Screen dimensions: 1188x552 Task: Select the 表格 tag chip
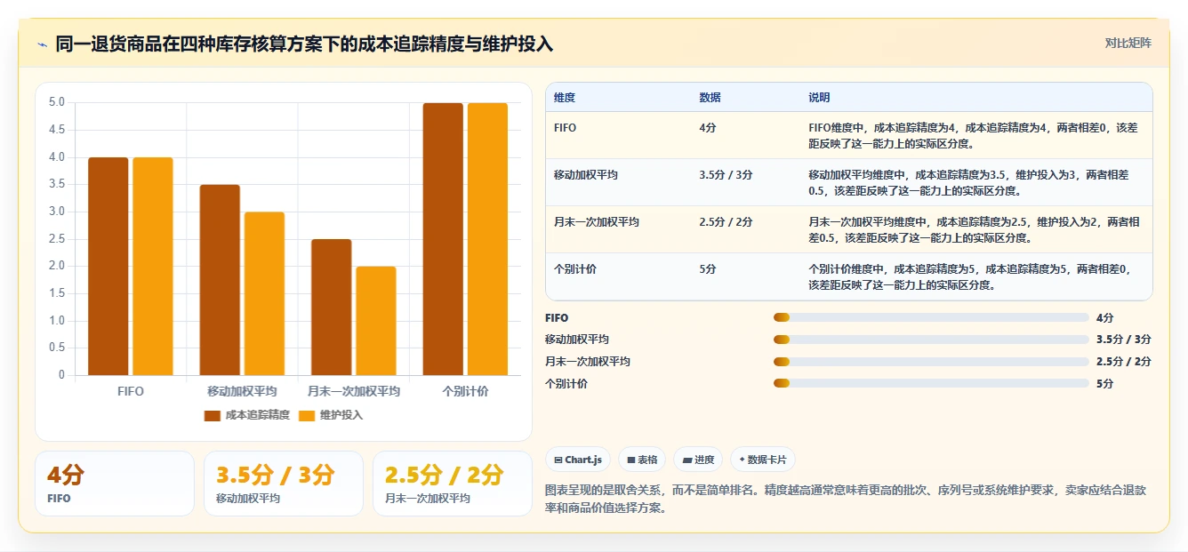pyautogui.click(x=642, y=460)
